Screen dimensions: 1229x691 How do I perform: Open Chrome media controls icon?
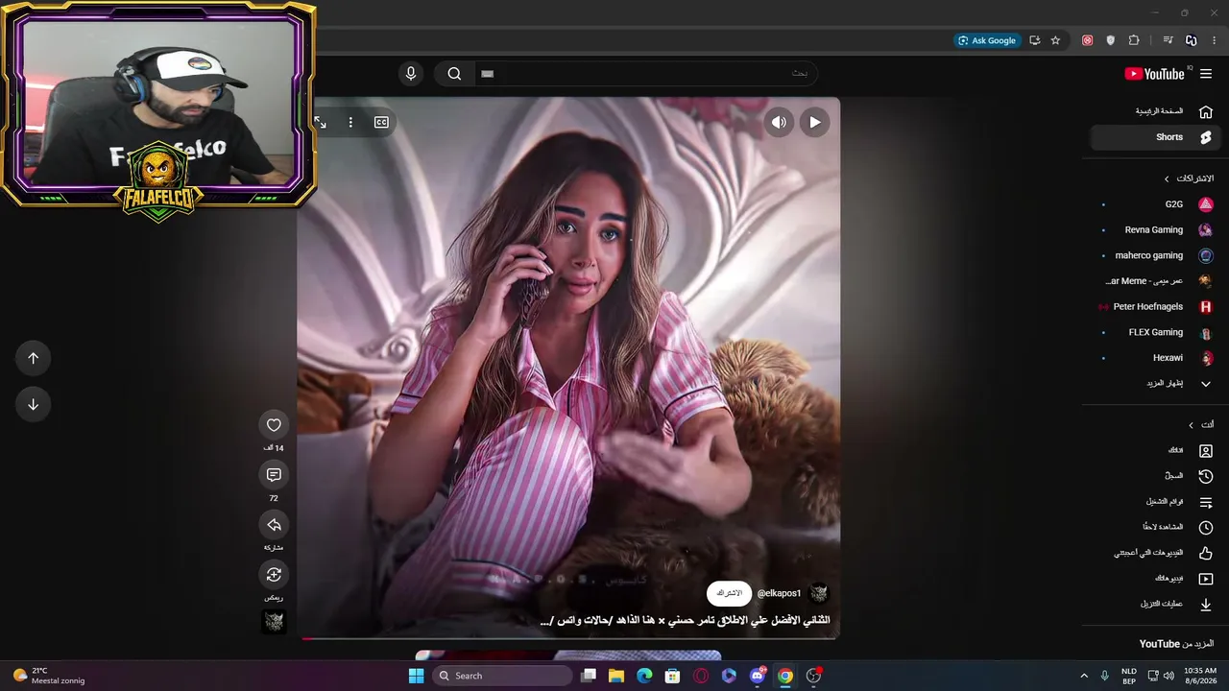click(1168, 40)
